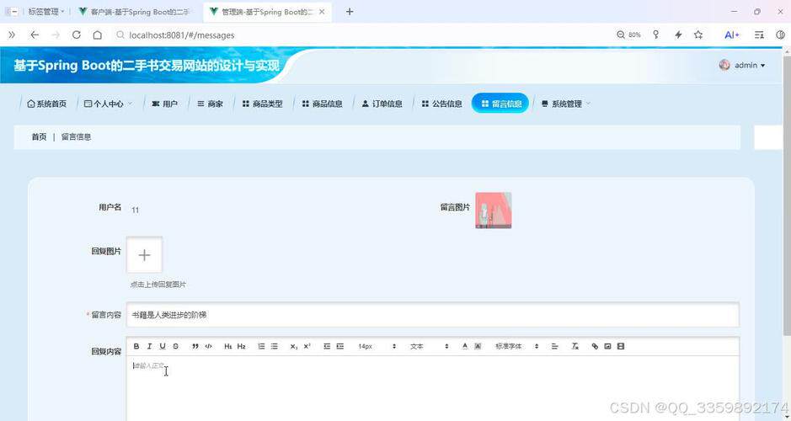Bookmark this page with the star

tap(698, 35)
